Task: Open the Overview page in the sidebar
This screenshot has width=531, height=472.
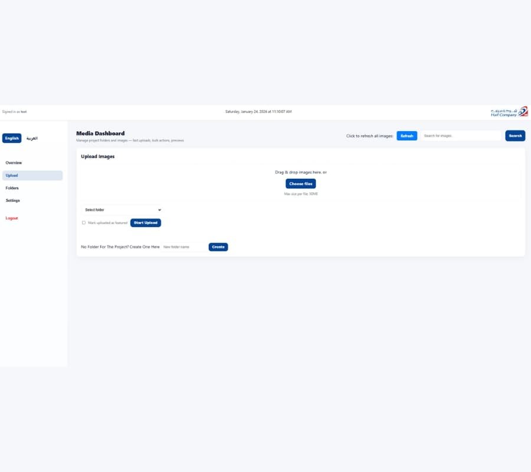Action: [x=14, y=162]
